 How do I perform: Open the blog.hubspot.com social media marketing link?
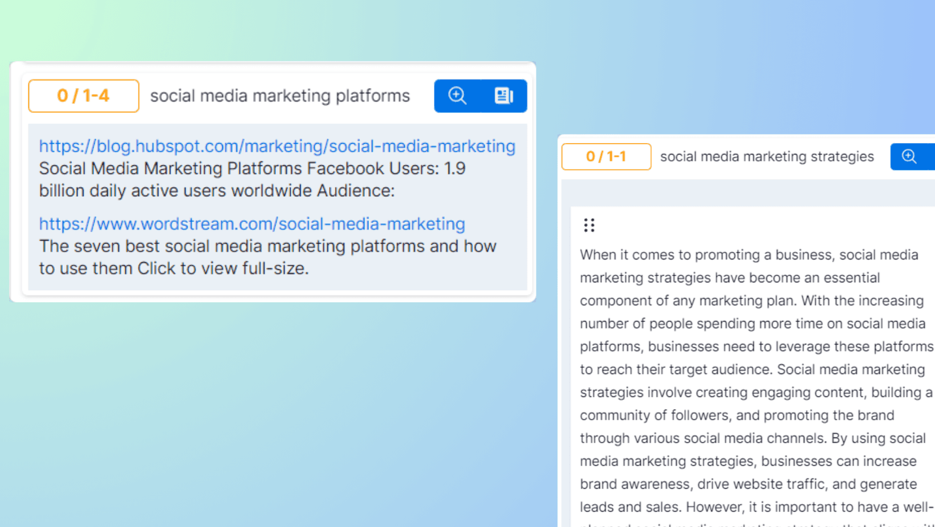pyautogui.click(x=277, y=146)
